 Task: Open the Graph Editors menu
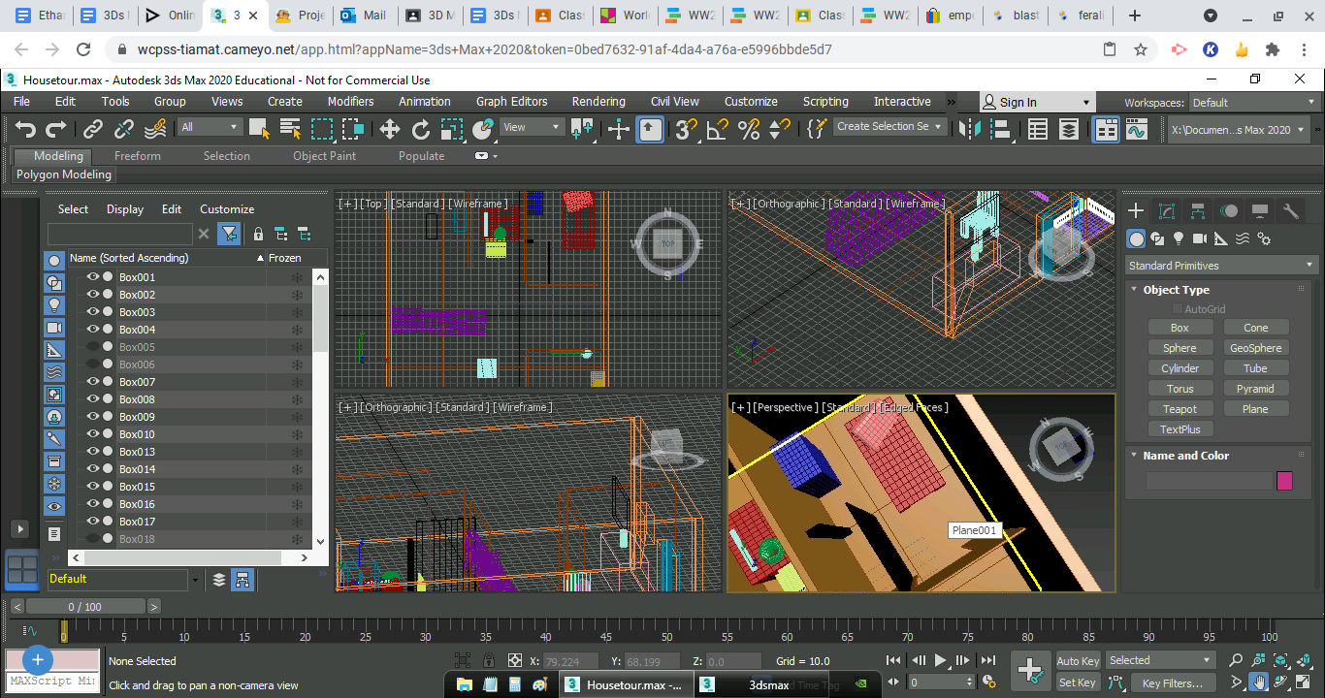(511, 101)
